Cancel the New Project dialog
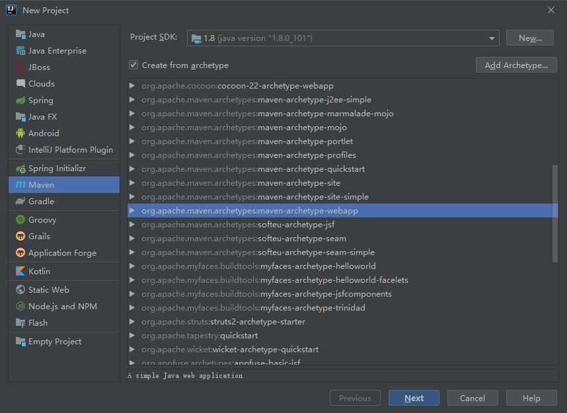Image resolution: width=567 pixels, height=413 pixels. (x=472, y=398)
